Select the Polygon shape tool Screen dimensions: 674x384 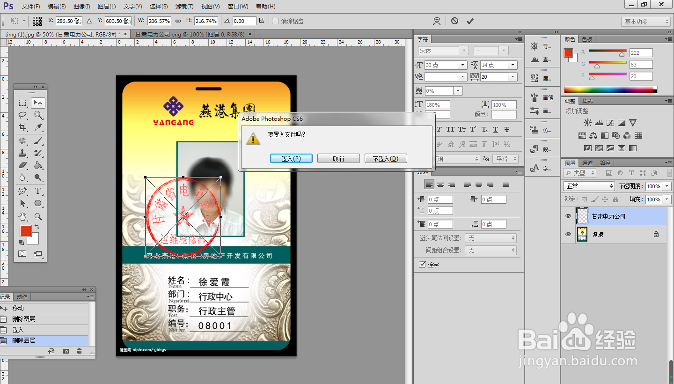(38, 203)
